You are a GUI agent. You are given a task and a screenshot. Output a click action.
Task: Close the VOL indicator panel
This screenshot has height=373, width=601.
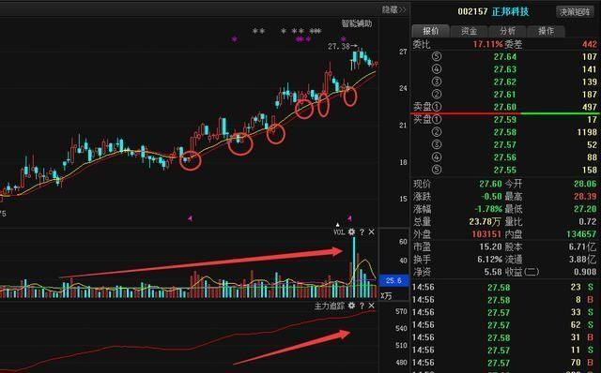pyautogui.click(x=372, y=231)
